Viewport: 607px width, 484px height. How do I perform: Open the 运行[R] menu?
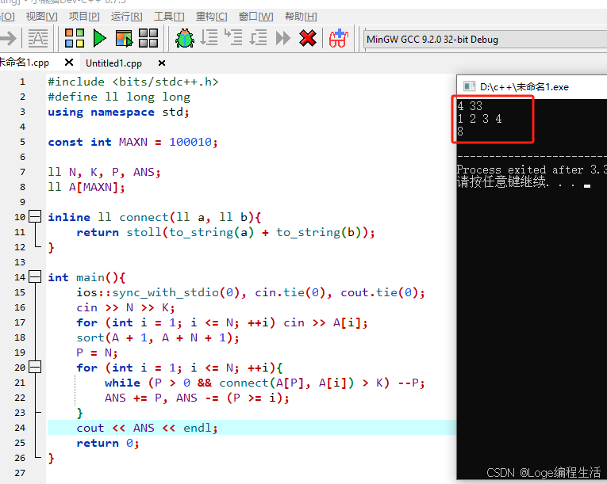click(x=127, y=17)
